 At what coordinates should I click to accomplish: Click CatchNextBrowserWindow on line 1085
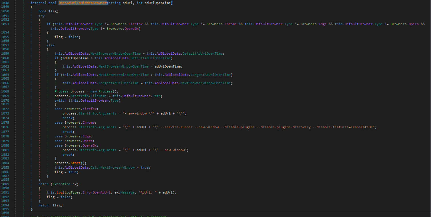(x=113, y=167)
